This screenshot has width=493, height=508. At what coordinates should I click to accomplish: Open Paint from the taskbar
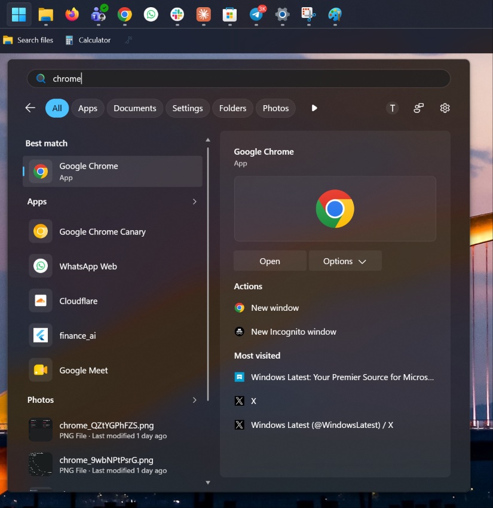[335, 14]
